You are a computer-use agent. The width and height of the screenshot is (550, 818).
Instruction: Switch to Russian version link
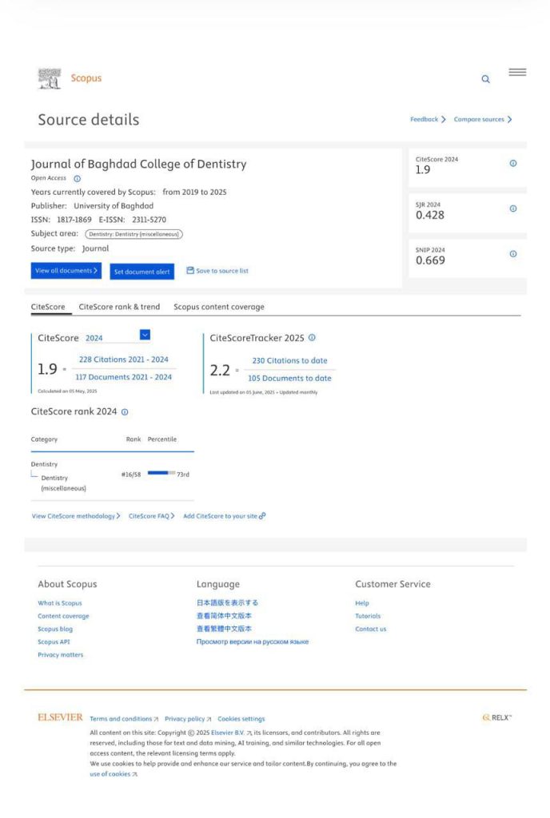point(253,641)
